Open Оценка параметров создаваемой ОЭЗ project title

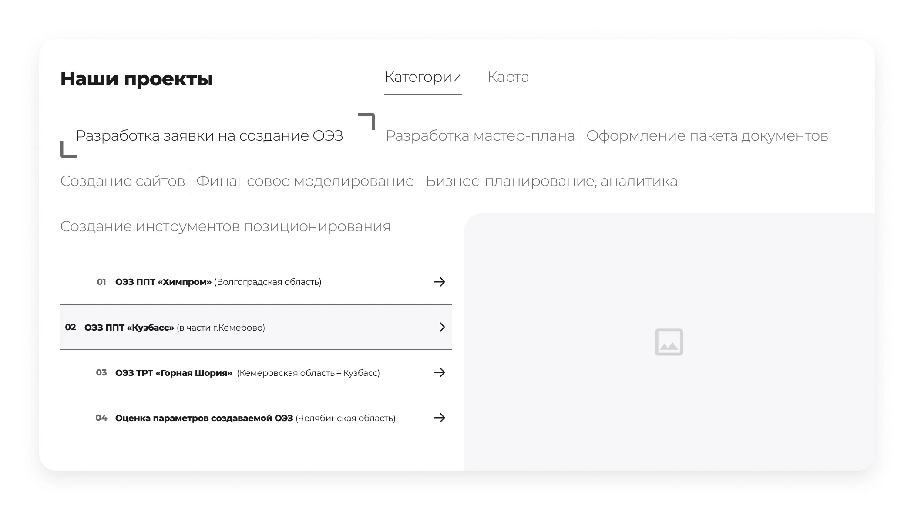coord(204,418)
